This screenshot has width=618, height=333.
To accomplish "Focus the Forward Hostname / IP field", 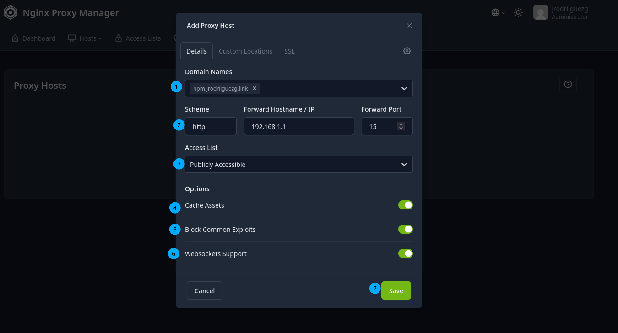I will coord(299,126).
